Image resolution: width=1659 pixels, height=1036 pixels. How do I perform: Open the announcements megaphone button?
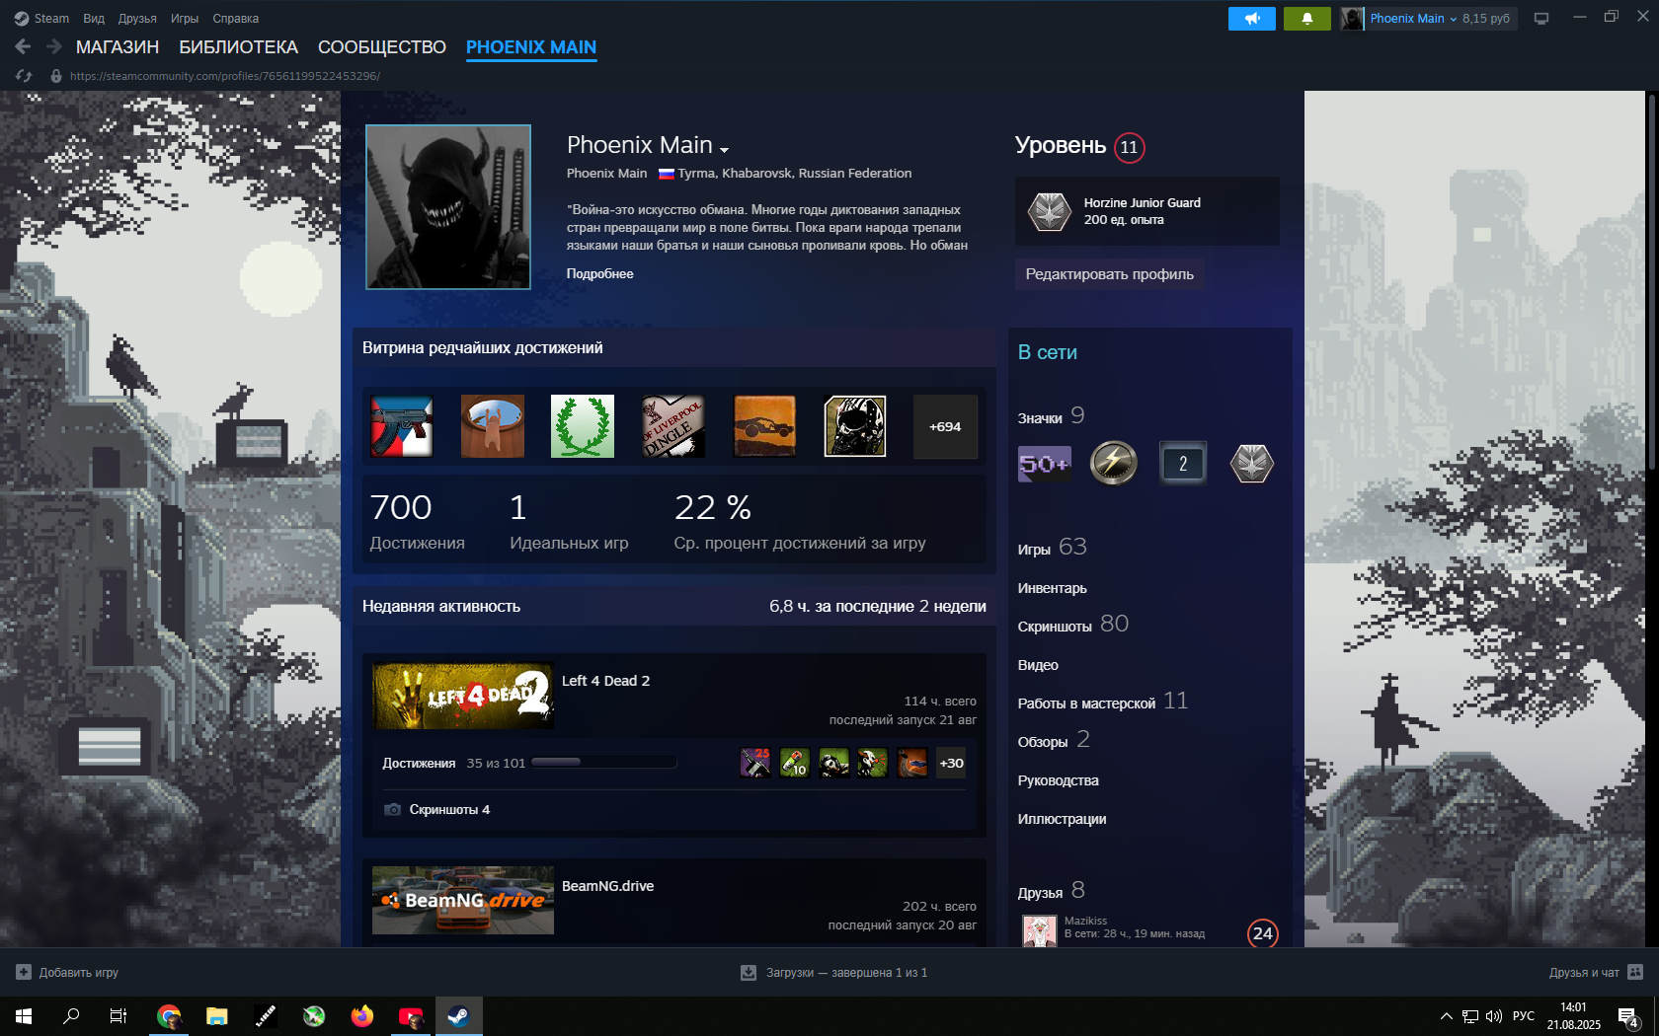pyautogui.click(x=1251, y=19)
